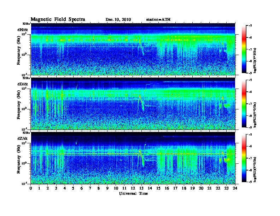280x216 pixels.
Task: Click the dZ/dt spectrogram panel
Action: pos(133,158)
